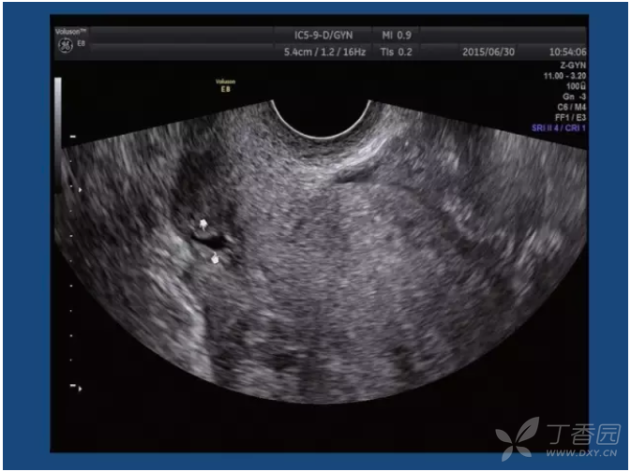Select the Z-GYN preset label

coord(572,66)
